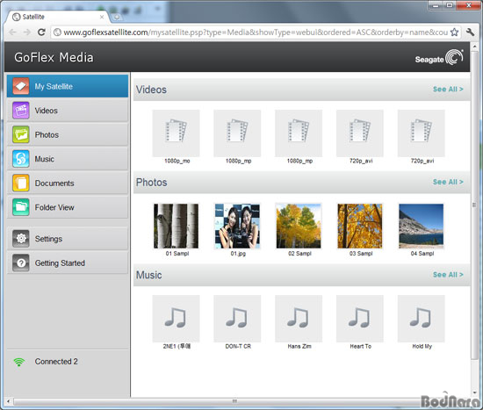Click the GoFlex Media title

[54, 58]
